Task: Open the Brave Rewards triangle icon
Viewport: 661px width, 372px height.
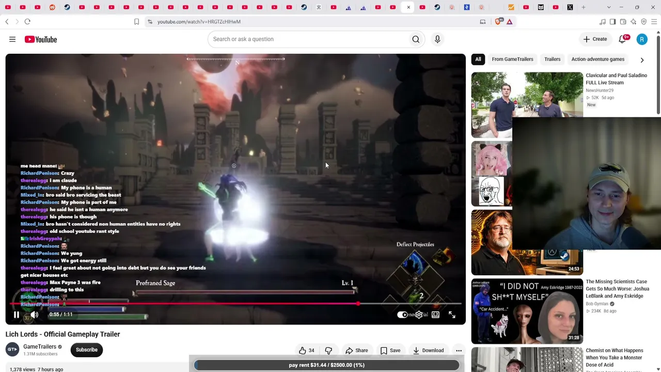Action: pyautogui.click(x=510, y=22)
